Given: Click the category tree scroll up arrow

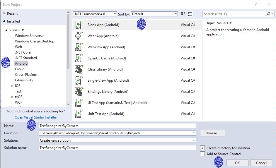Looking at the screenshot, I should click(68, 12).
